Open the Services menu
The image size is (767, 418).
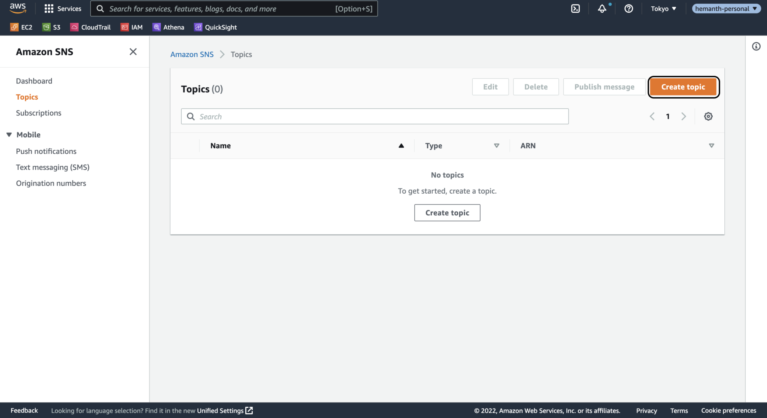pos(63,8)
